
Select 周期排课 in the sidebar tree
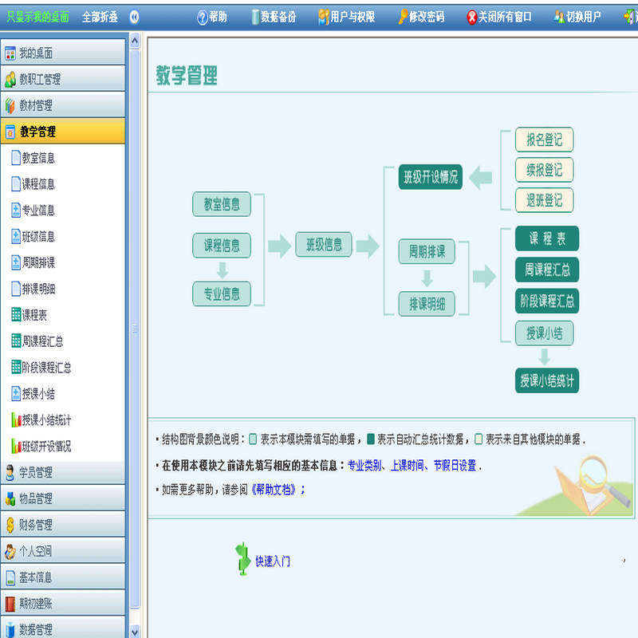[x=33, y=263]
